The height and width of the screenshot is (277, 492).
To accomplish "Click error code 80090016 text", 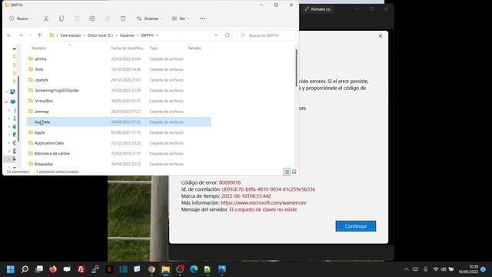I will pos(230,182).
